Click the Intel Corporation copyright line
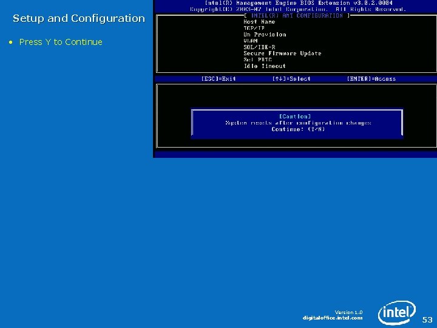 click(x=298, y=9)
